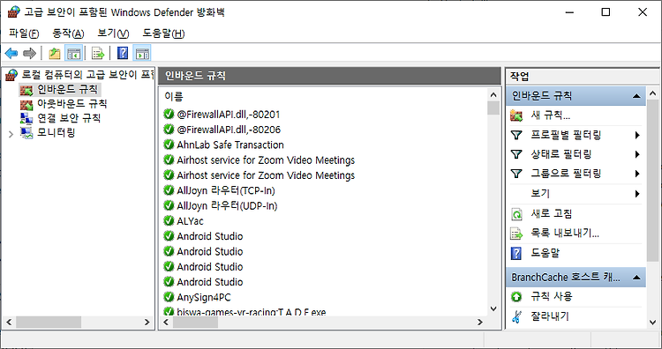
Task: Toggle the Show/Hide console tree toolbar icon
Action: coord(73,54)
